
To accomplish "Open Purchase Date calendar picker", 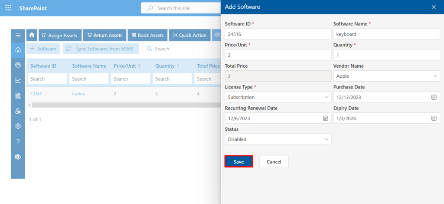I will click(x=434, y=97).
